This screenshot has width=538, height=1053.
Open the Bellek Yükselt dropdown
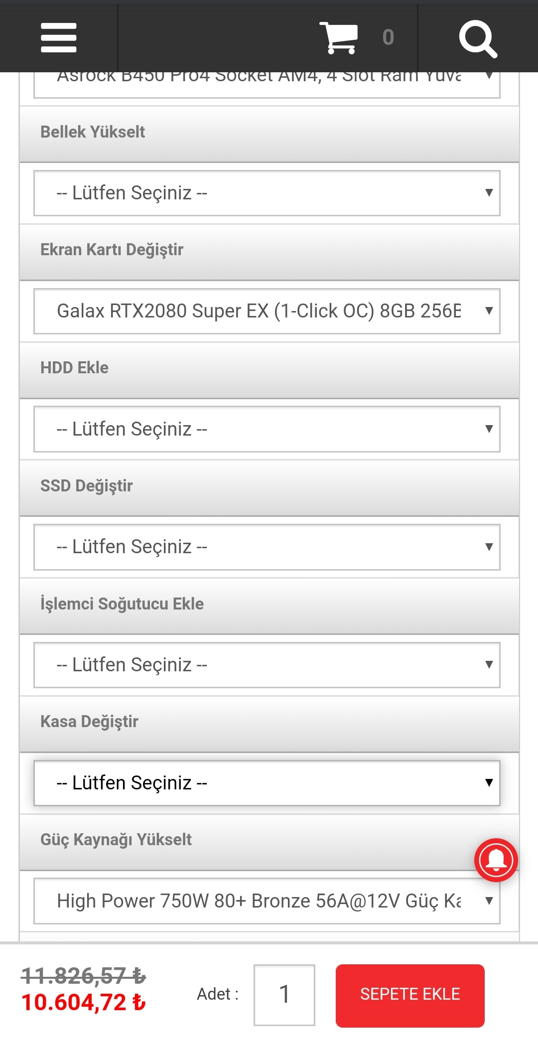pyautogui.click(x=267, y=193)
